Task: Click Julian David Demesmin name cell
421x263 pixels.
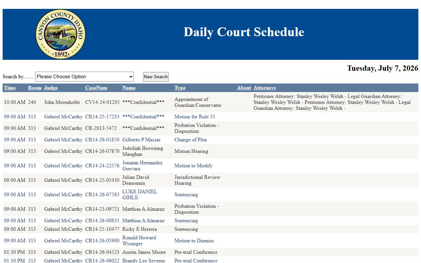Action: (136, 180)
